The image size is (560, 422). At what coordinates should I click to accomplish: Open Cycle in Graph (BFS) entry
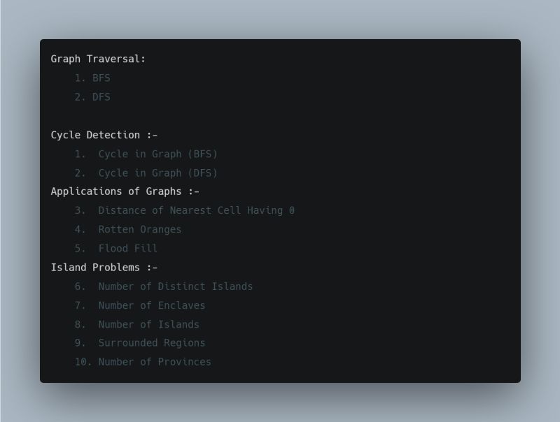pos(157,154)
